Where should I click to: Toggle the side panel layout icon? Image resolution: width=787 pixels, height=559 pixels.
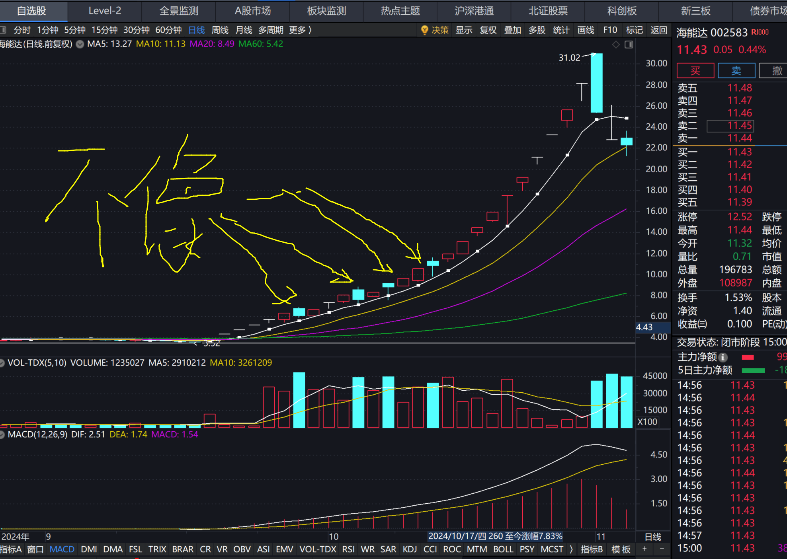(629, 45)
